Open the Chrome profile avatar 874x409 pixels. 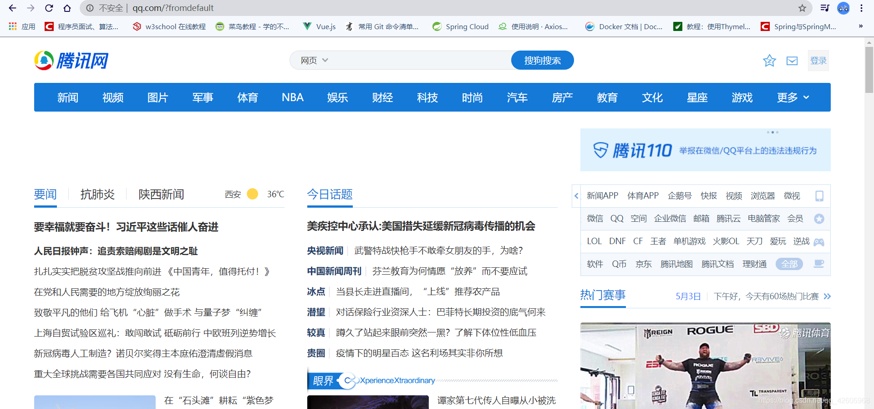click(844, 8)
